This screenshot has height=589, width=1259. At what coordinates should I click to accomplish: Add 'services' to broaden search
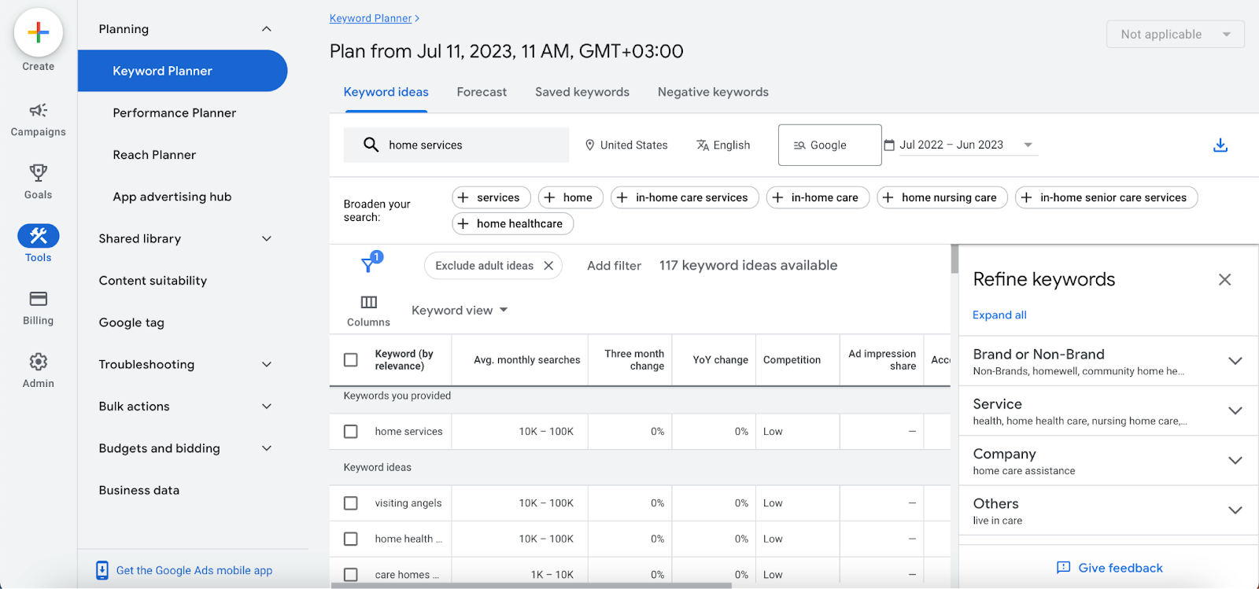coord(491,197)
